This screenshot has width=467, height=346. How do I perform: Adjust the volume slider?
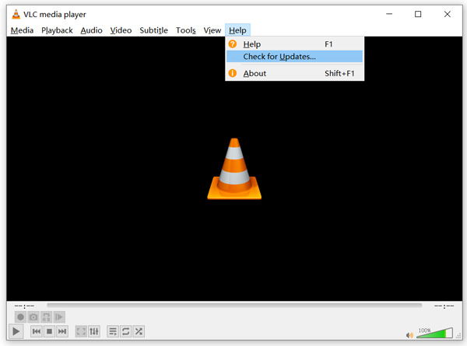(434, 333)
